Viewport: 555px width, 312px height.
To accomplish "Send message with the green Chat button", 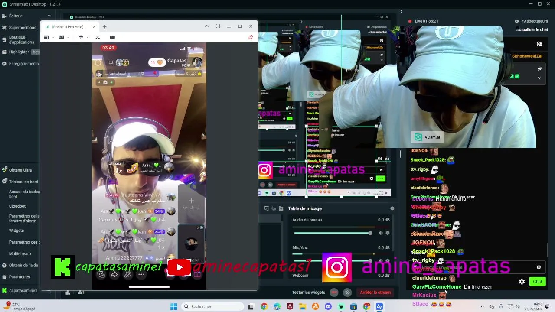I will 538,282.
